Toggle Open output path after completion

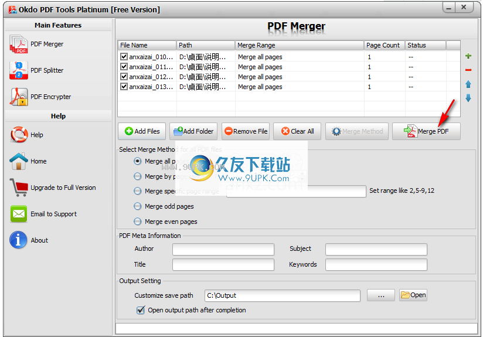[x=141, y=310]
